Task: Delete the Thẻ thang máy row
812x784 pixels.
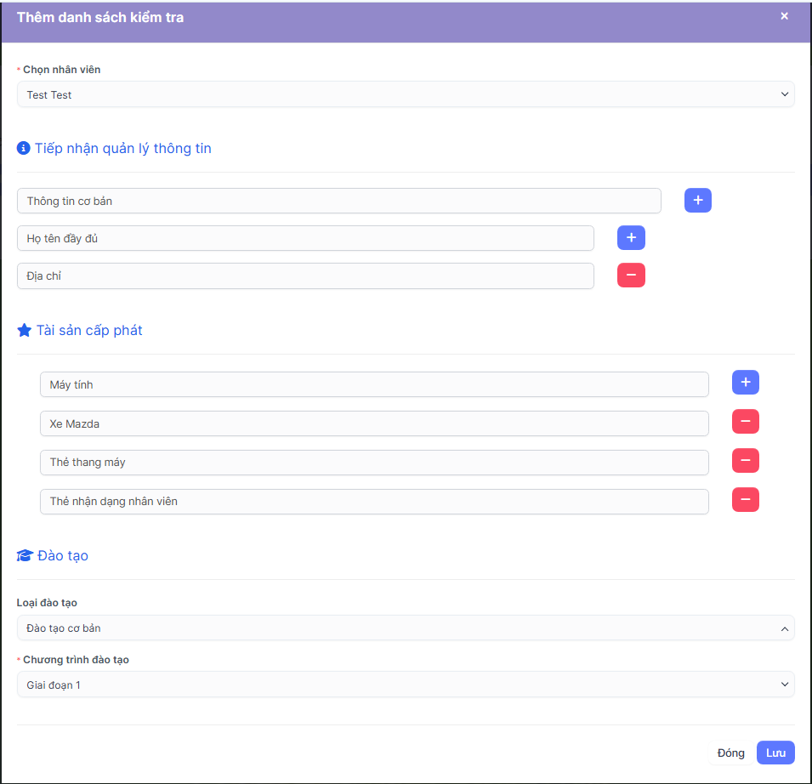Action: pyautogui.click(x=745, y=461)
